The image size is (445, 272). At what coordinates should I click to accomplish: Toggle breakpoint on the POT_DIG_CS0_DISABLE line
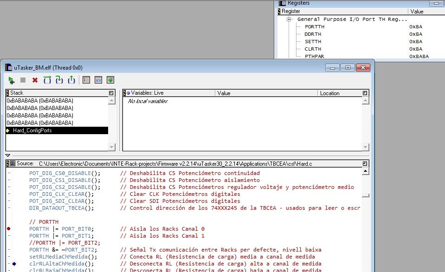click(9, 173)
